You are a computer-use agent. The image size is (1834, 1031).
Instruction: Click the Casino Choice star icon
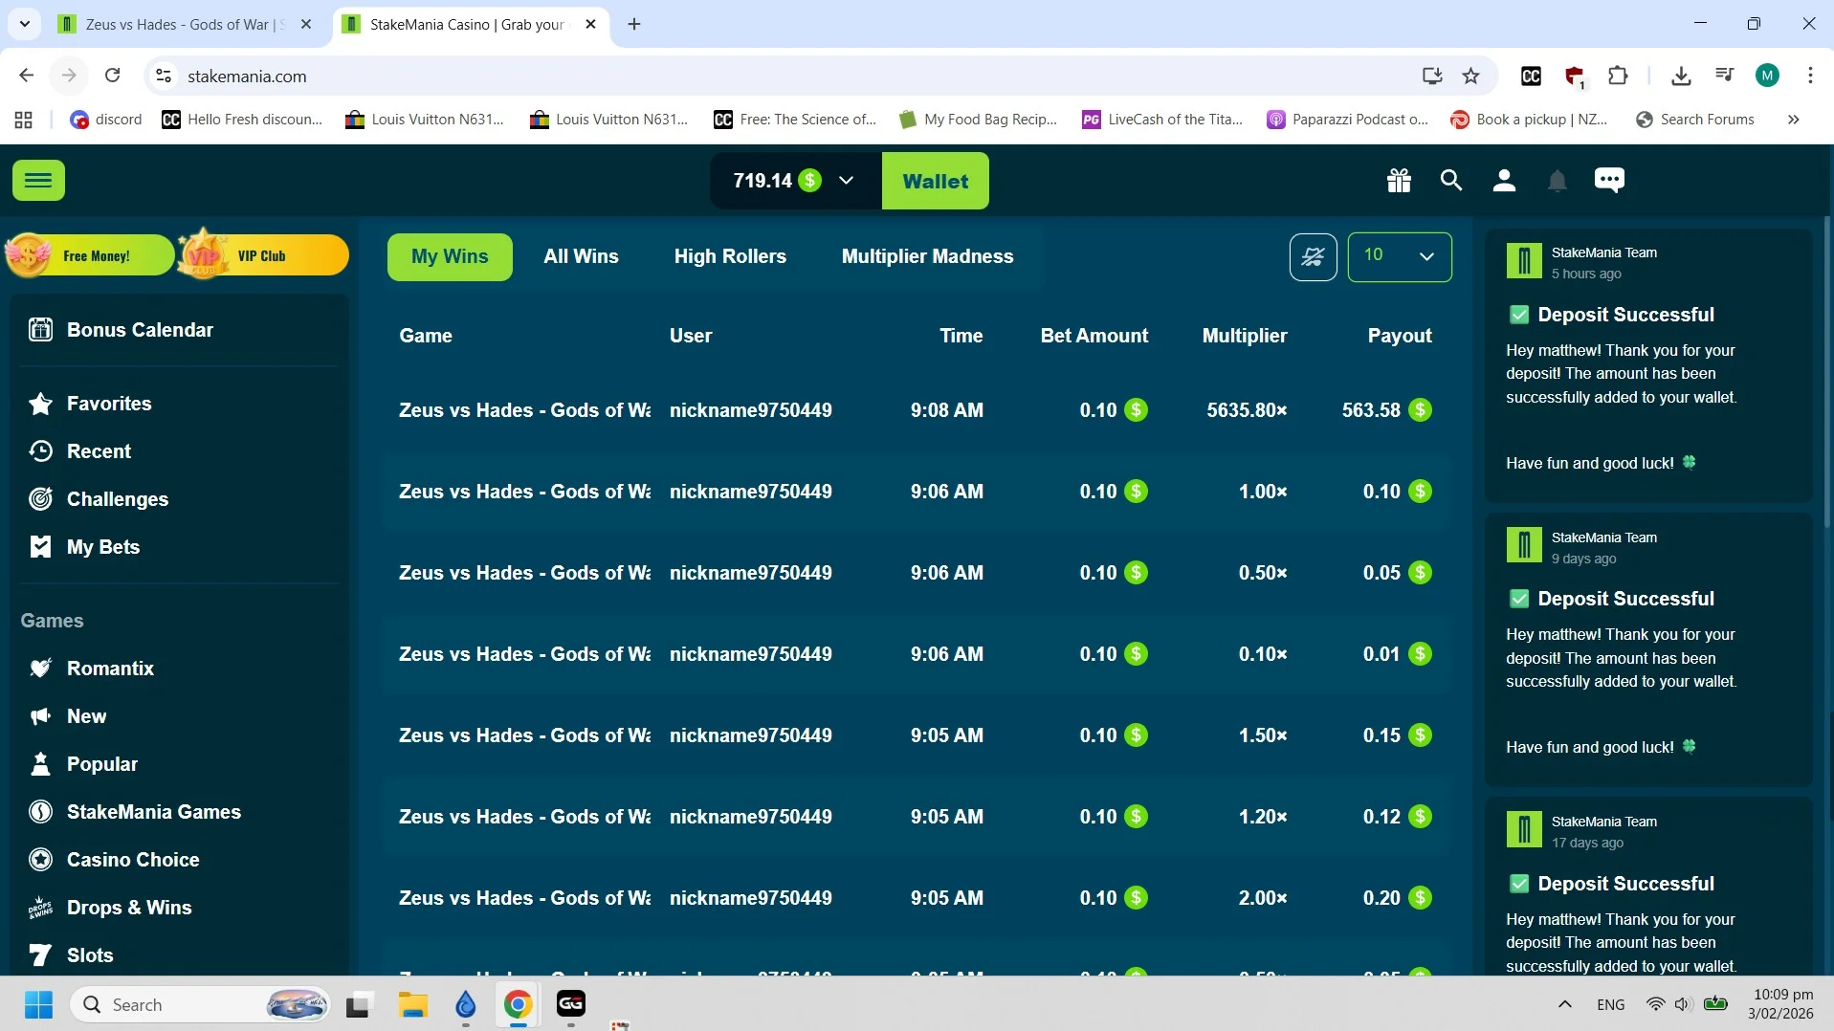tap(40, 860)
